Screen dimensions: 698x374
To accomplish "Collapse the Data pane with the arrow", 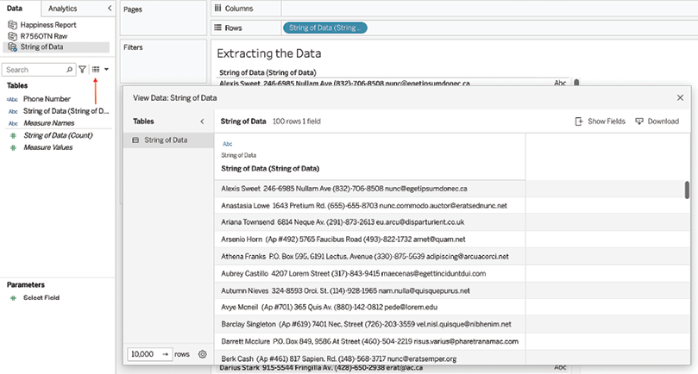I will [x=110, y=8].
